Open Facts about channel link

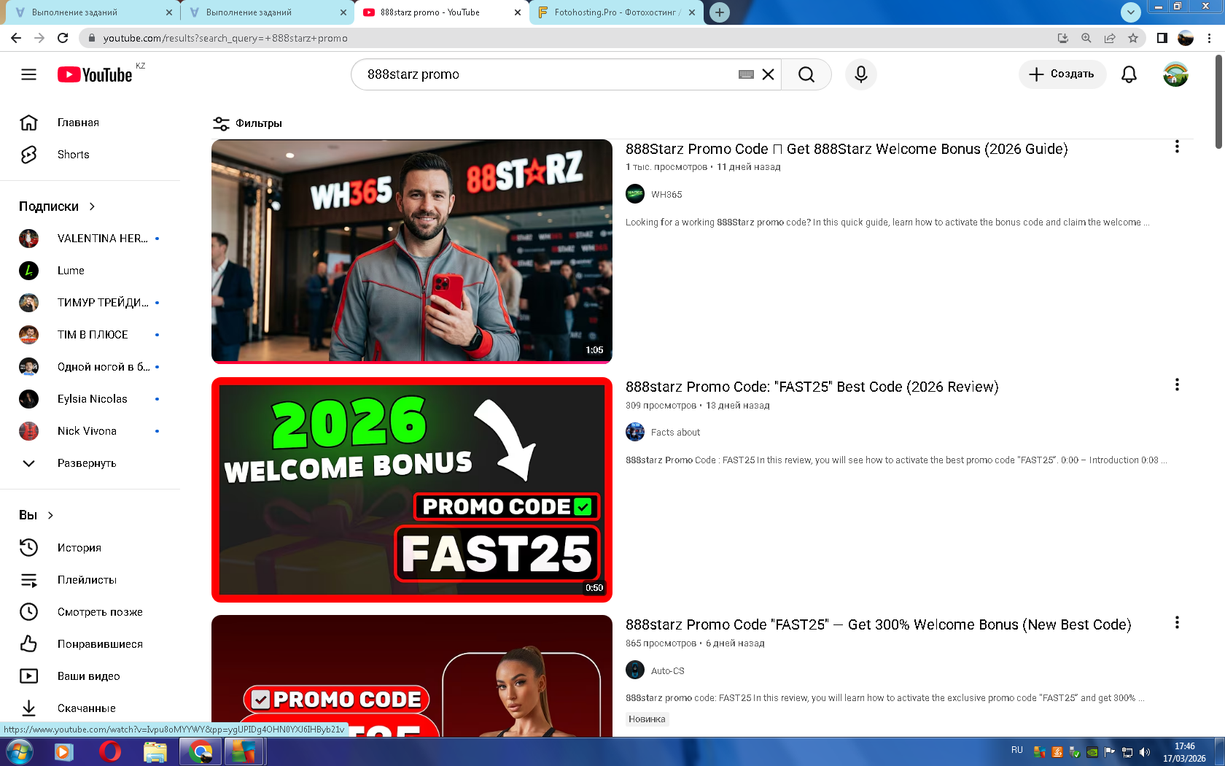tap(675, 433)
